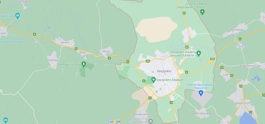Select the camera icon near Hölgykő vára

[x=17, y=16]
